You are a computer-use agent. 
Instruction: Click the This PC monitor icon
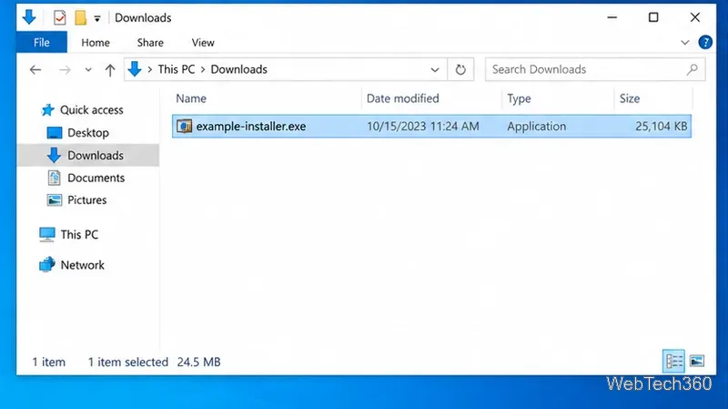(x=47, y=235)
